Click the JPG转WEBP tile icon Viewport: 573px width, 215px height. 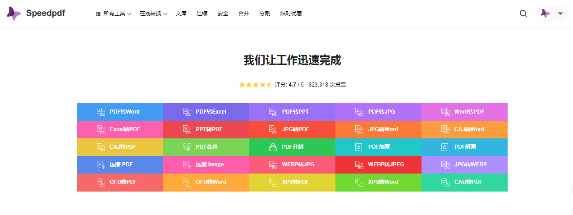445,165
